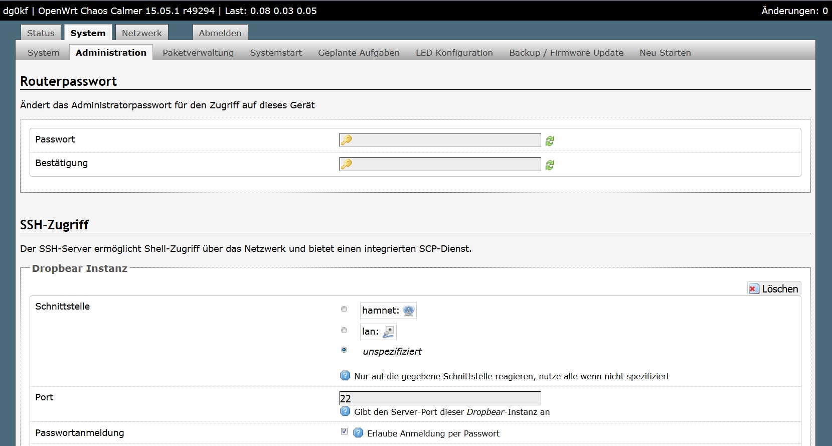Click the reveal icon beside Bestätigung field
Screen dimensions: 832x446
tap(550, 165)
